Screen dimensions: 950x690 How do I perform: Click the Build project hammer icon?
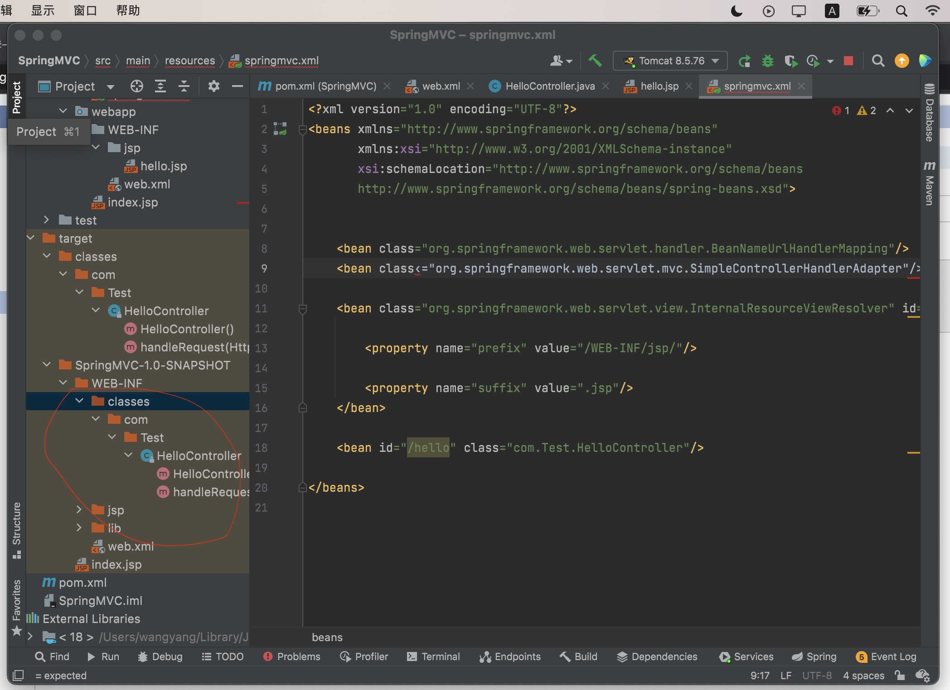(595, 61)
